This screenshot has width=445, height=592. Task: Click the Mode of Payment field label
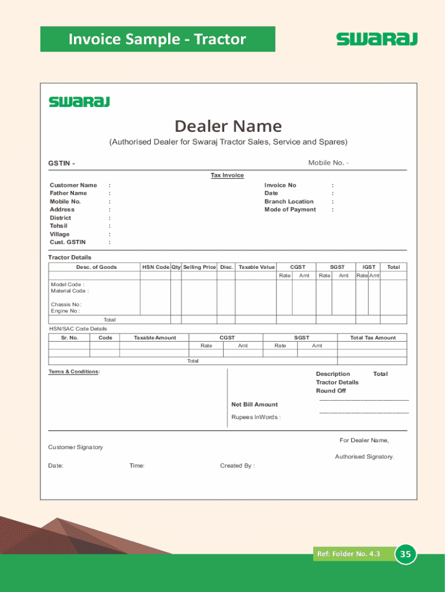click(x=290, y=209)
